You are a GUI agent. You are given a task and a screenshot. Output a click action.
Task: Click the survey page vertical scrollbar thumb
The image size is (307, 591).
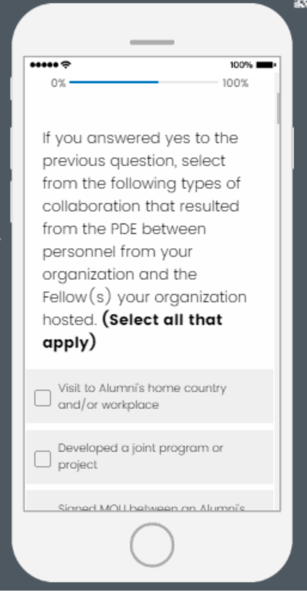pyautogui.click(x=278, y=108)
